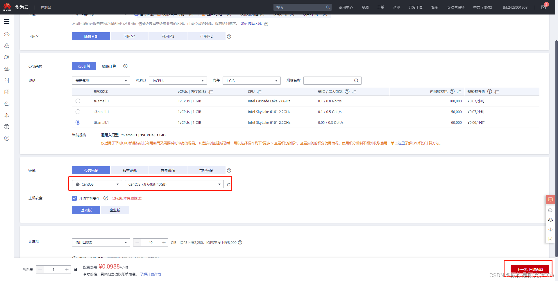The width and height of the screenshot is (558, 281).
Task: Open the CentOS OS type dropdown
Action: [x=97, y=184]
